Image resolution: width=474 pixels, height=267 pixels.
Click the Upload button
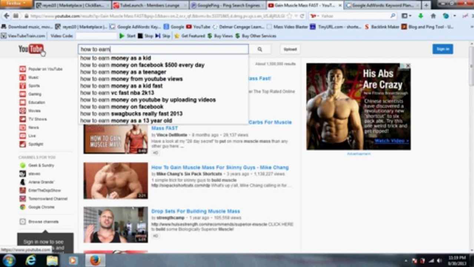pos(290,49)
